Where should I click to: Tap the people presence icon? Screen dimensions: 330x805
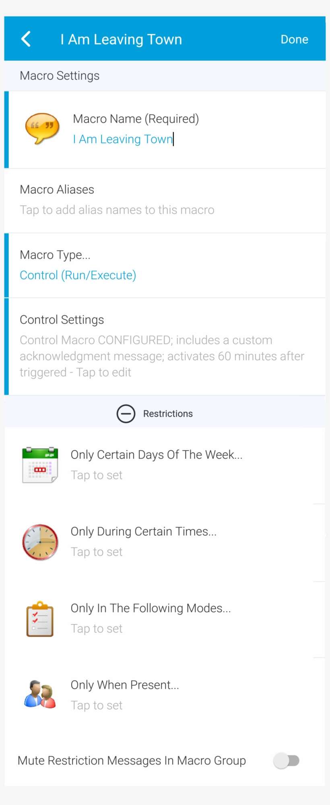(x=40, y=695)
